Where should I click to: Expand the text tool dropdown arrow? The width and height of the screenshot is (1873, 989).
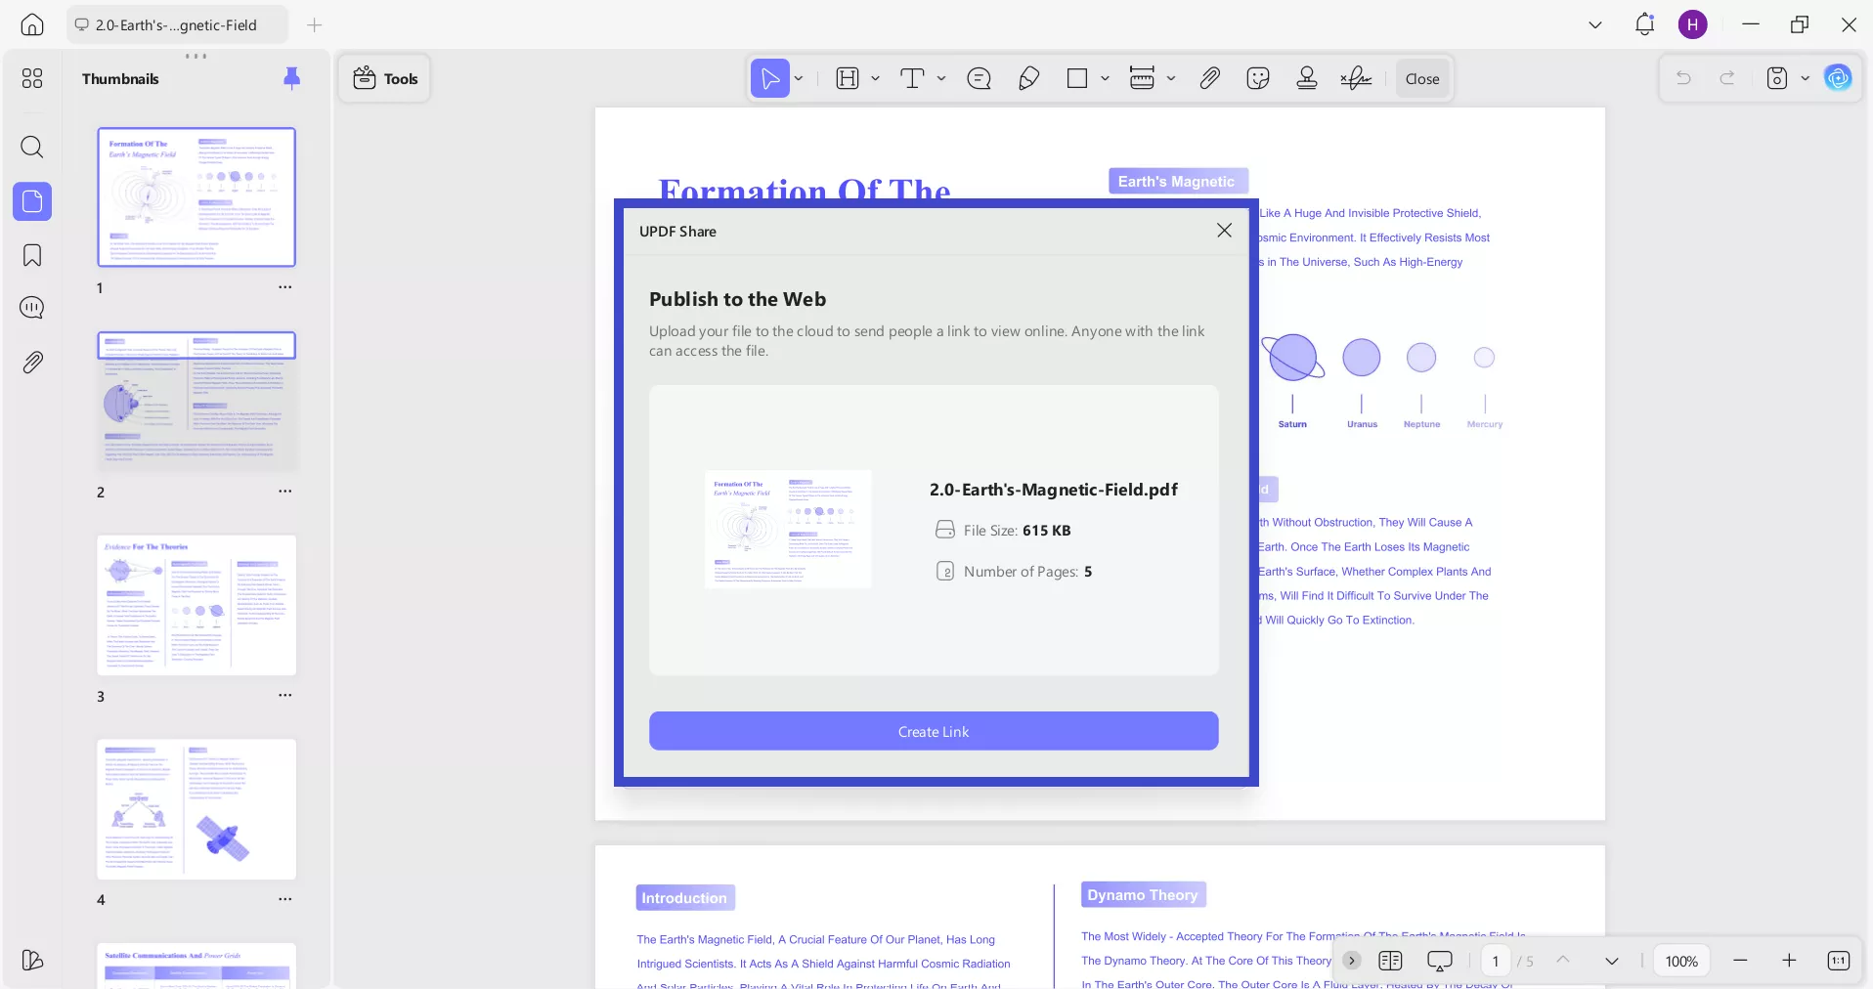(941, 78)
